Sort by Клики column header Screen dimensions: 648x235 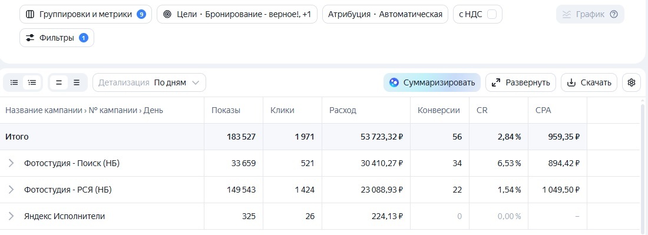pos(282,110)
